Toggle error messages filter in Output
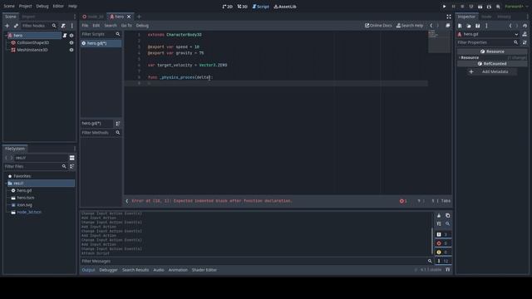Image resolution: width=532 pixels, height=299 pixels. click(x=443, y=243)
